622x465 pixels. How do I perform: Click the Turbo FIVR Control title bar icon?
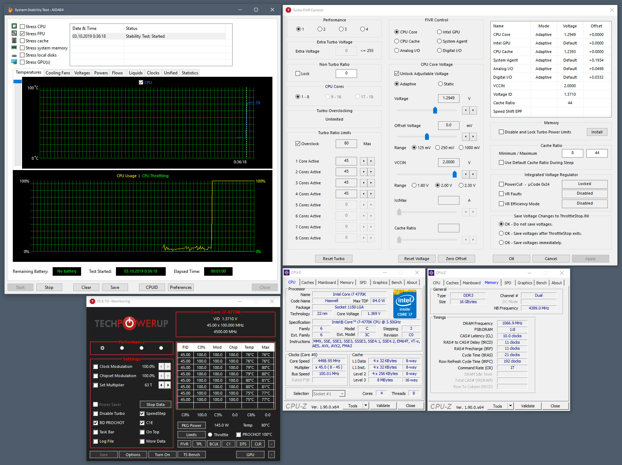288,10
